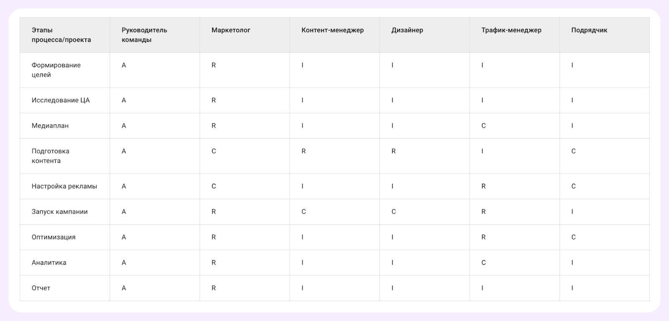Click the 'Аналитика' row label

(49, 263)
